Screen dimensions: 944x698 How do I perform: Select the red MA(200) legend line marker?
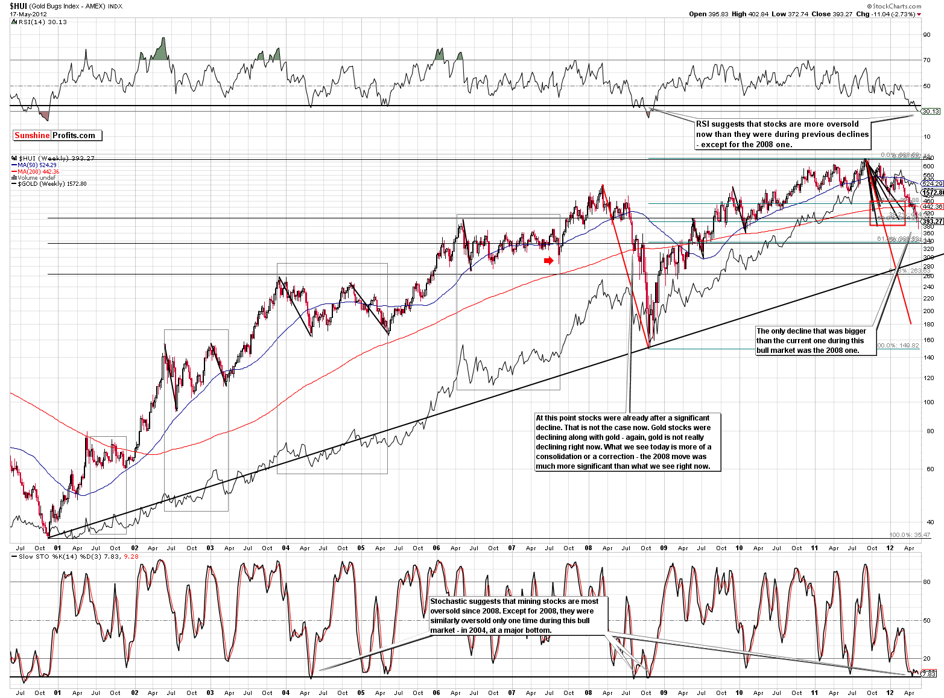click(14, 171)
